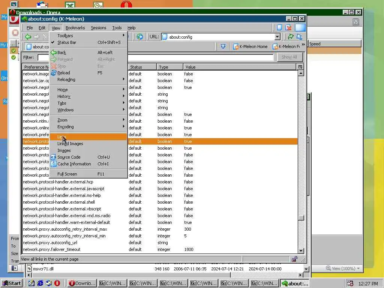Open the Bookmarks menu

(75, 28)
